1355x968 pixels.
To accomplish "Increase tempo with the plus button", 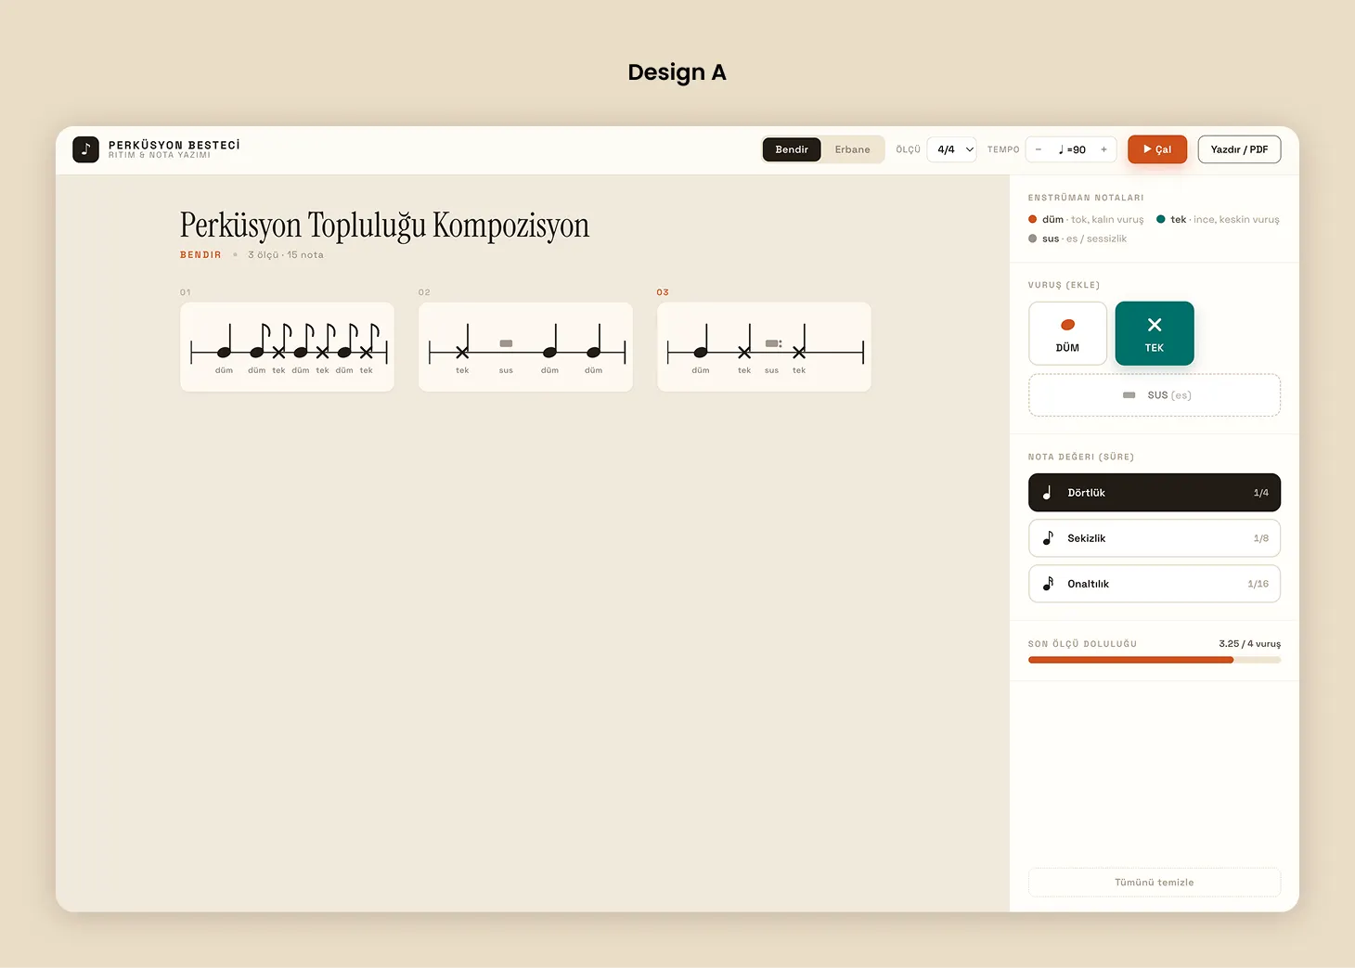I will pyautogui.click(x=1103, y=149).
